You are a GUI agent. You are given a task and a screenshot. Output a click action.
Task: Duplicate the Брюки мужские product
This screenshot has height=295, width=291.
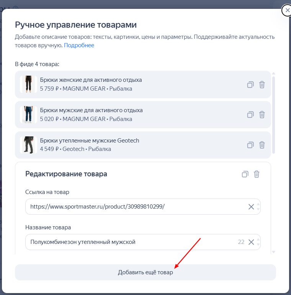click(x=250, y=114)
